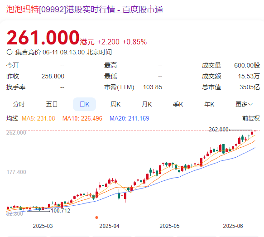Click the 2025-03 date axis label
Viewport: 264px width, 237px height.
pos(43,226)
